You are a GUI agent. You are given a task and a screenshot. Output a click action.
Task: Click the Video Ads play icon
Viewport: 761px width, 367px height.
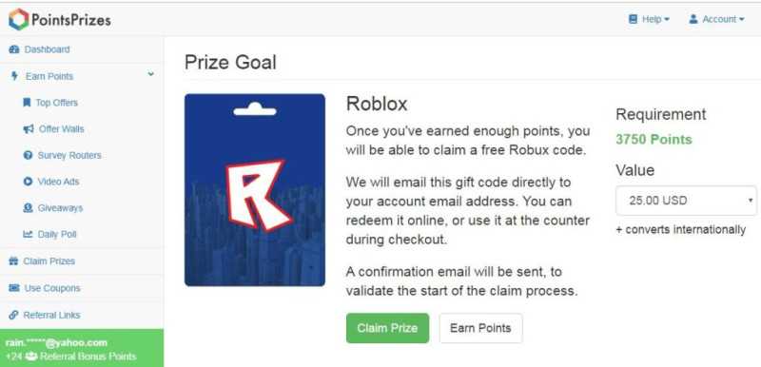(x=28, y=182)
